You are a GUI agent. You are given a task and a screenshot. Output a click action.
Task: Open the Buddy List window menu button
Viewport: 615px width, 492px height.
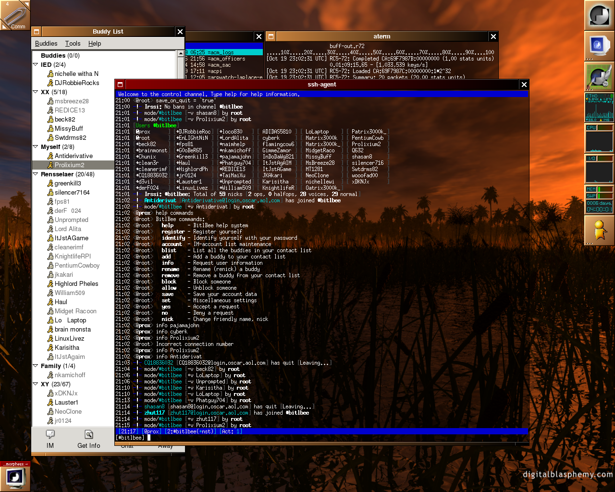point(36,32)
